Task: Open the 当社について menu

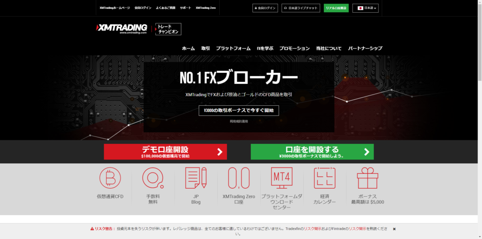Action: 329,48
